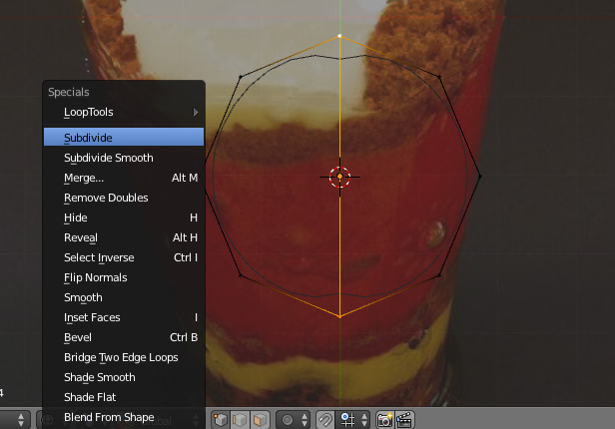Click Bridge Two Edge Loops
The height and width of the screenshot is (429, 615).
tap(124, 358)
